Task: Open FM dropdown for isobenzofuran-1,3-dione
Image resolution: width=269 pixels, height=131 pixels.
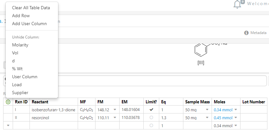Action: pos(114,110)
